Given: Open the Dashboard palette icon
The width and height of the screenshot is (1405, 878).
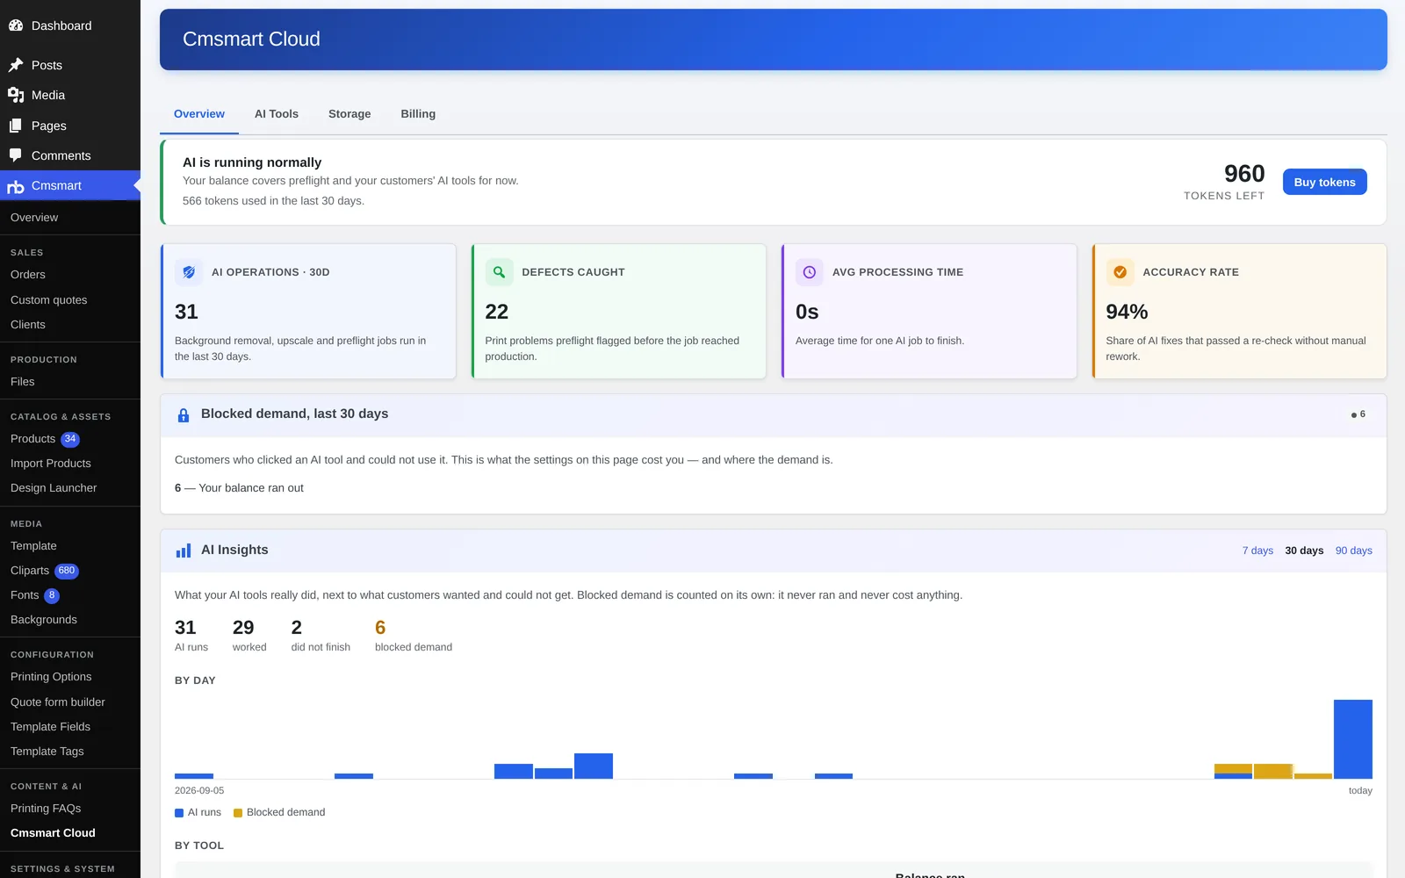Looking at the screenshot, I should pos(16,25).
